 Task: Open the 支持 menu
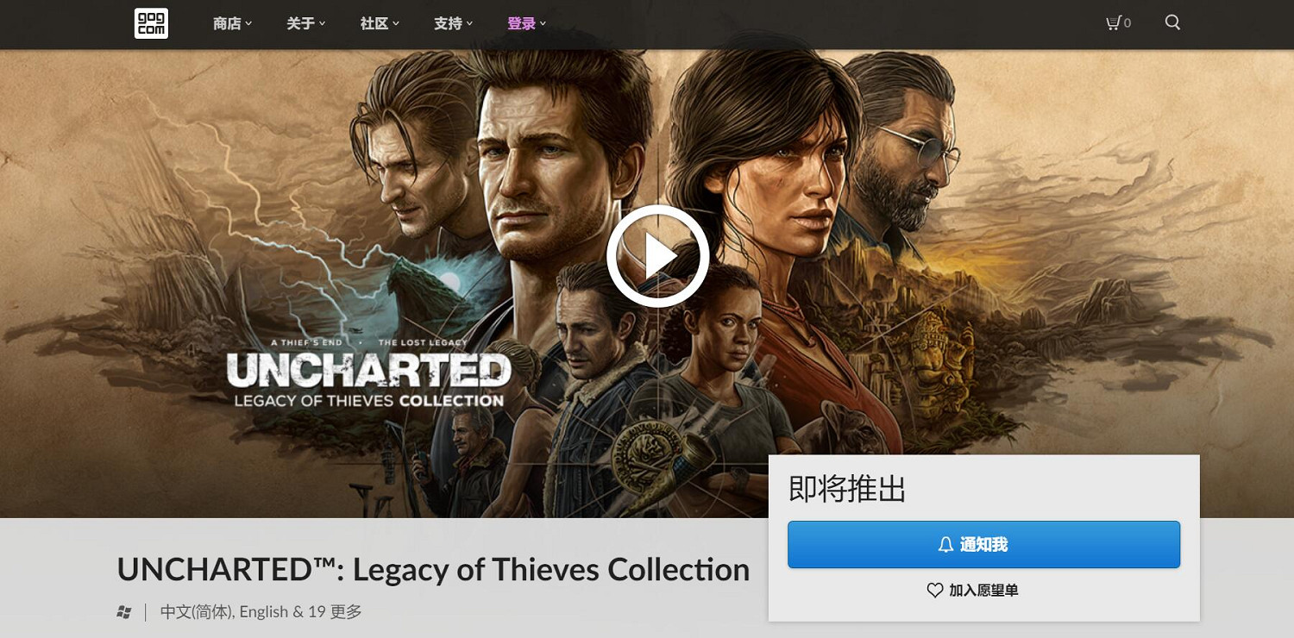tap(454, 23)
